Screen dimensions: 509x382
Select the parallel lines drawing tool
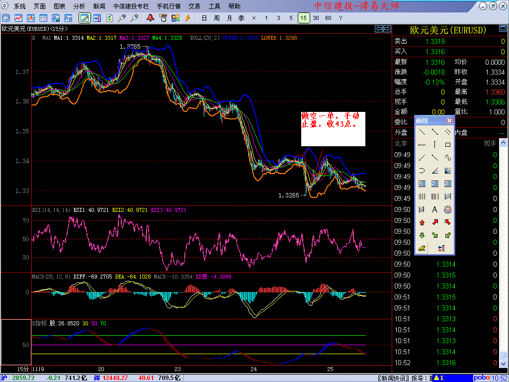(448, 132)
